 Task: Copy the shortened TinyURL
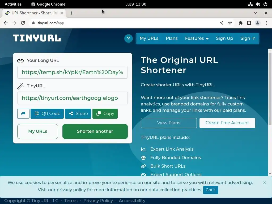click(x=105, y=114)
